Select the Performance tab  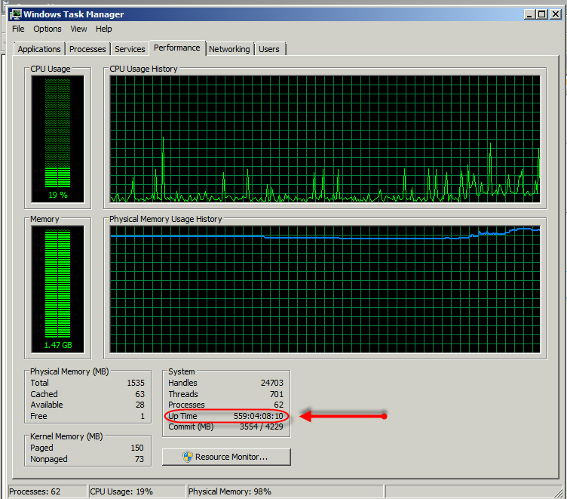point(177,48)
